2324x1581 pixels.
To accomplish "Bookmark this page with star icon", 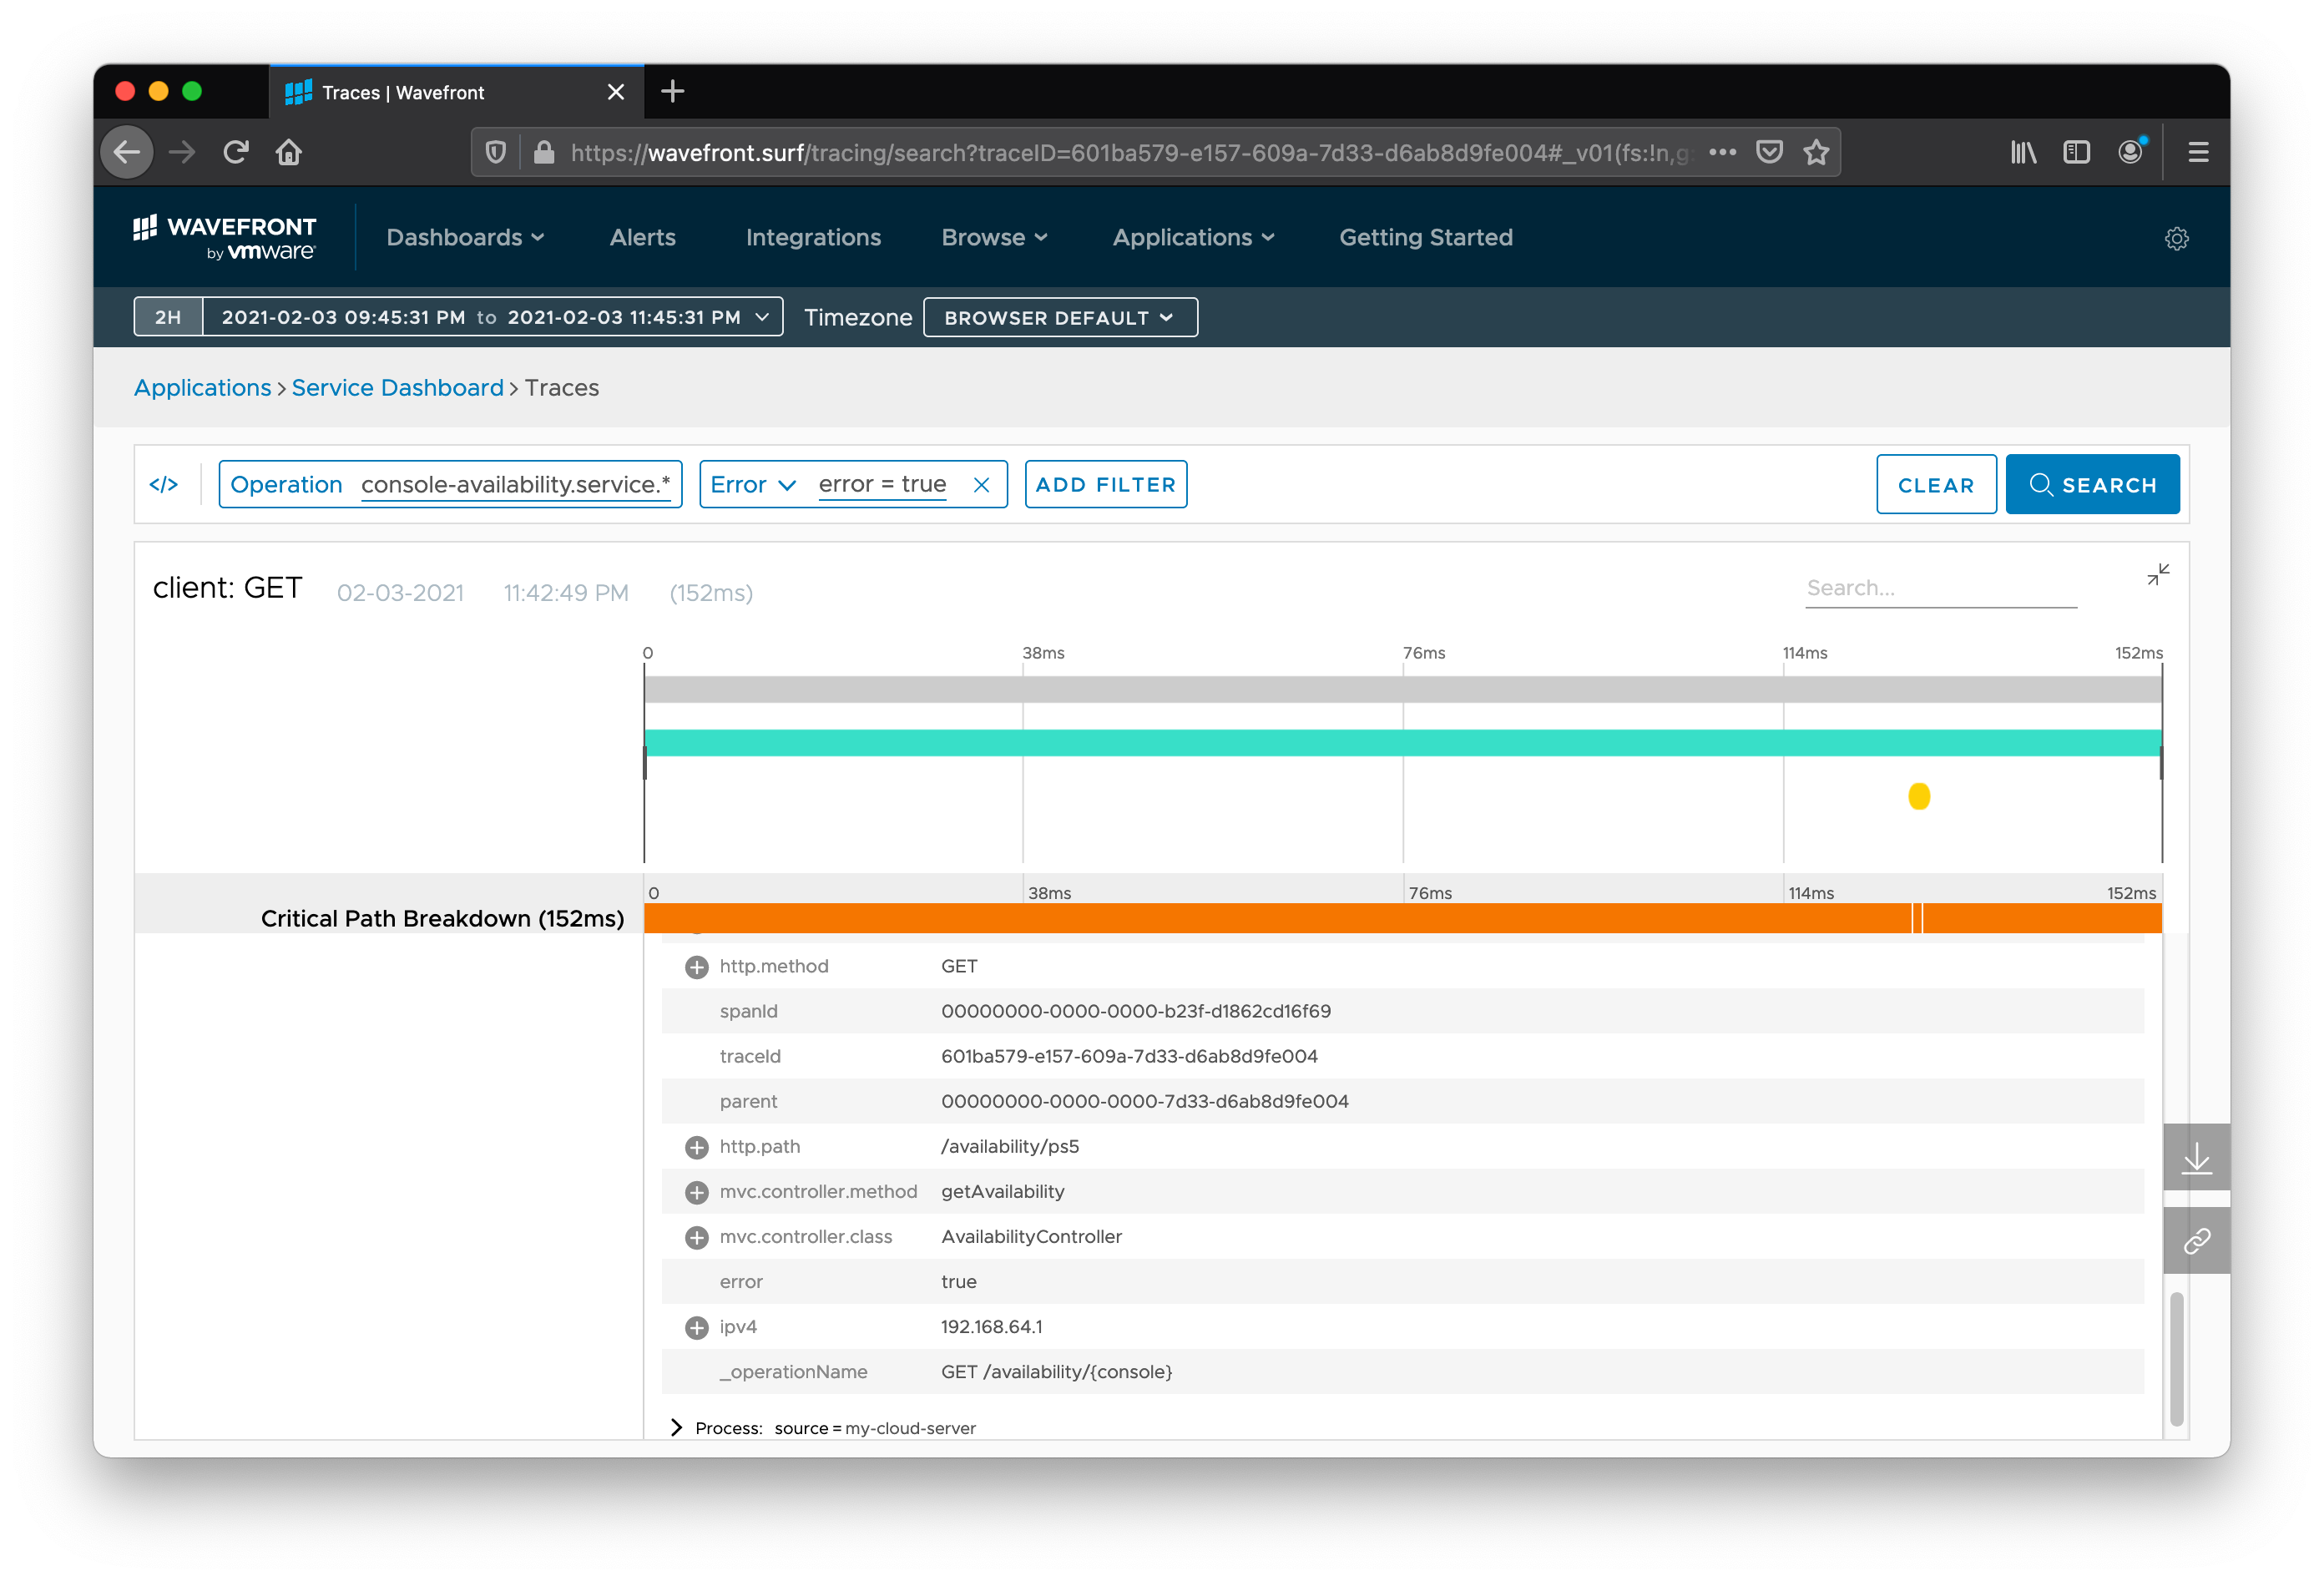I will coord(1816,152).
